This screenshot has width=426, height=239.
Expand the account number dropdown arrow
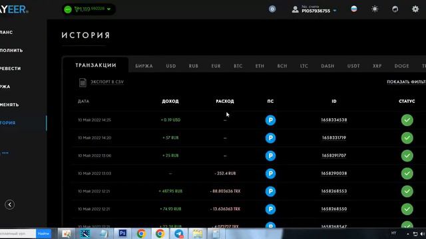point(335,11)
